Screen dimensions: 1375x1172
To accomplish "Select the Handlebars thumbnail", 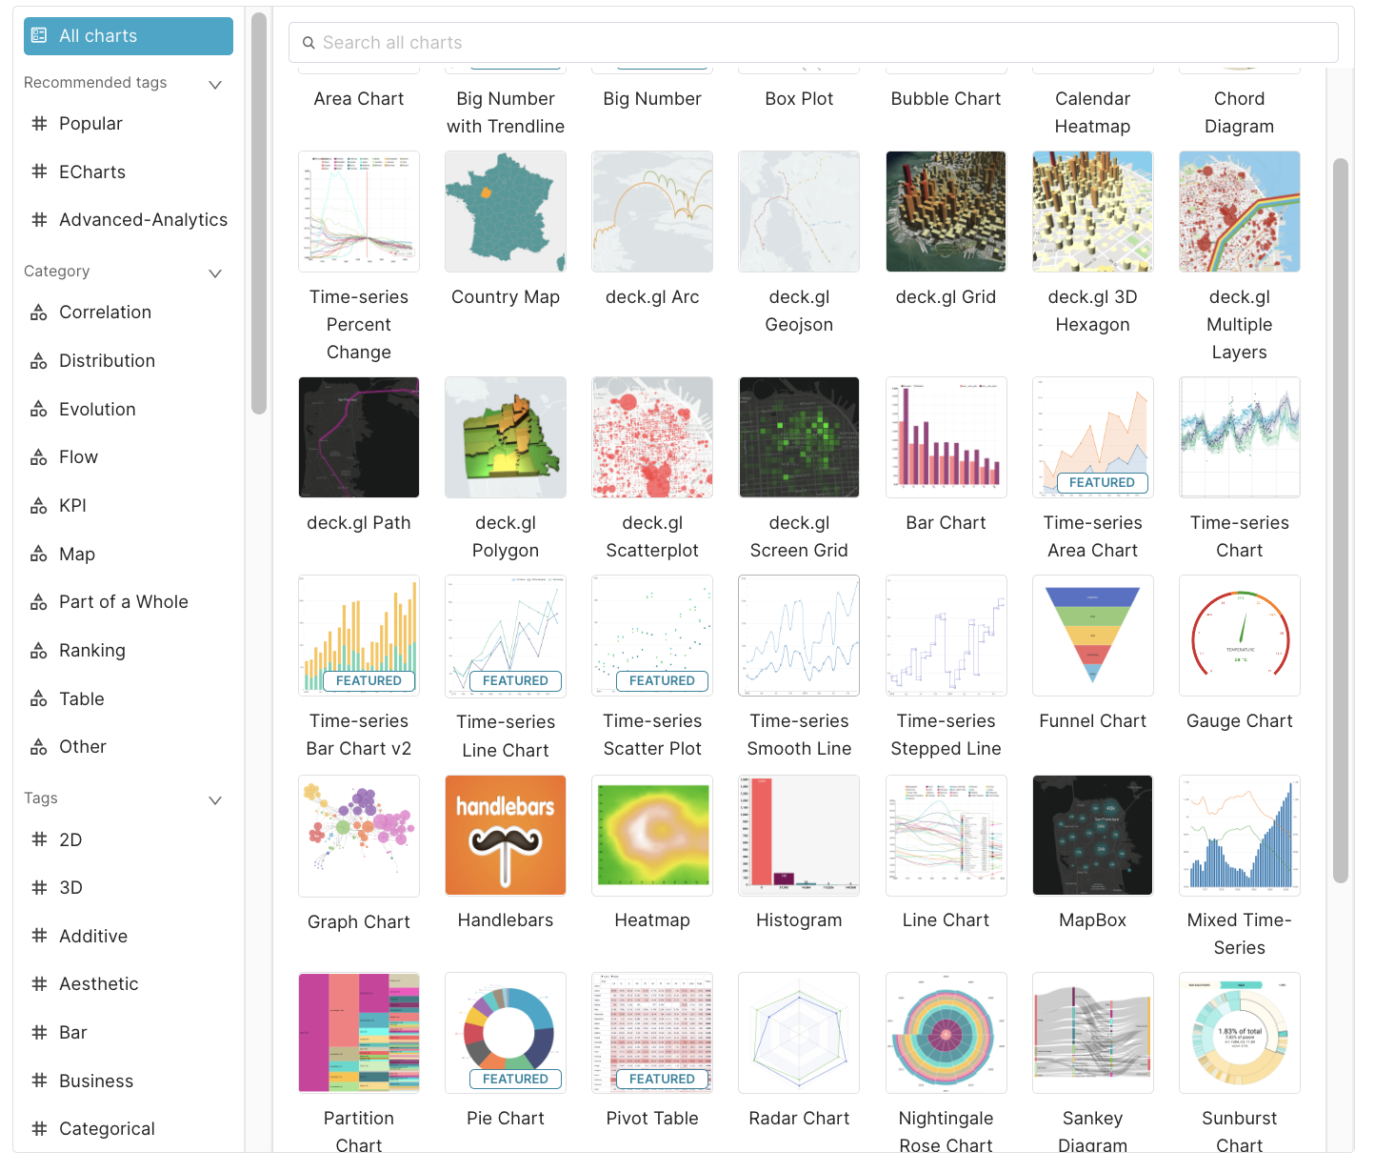I will (506, 836).
